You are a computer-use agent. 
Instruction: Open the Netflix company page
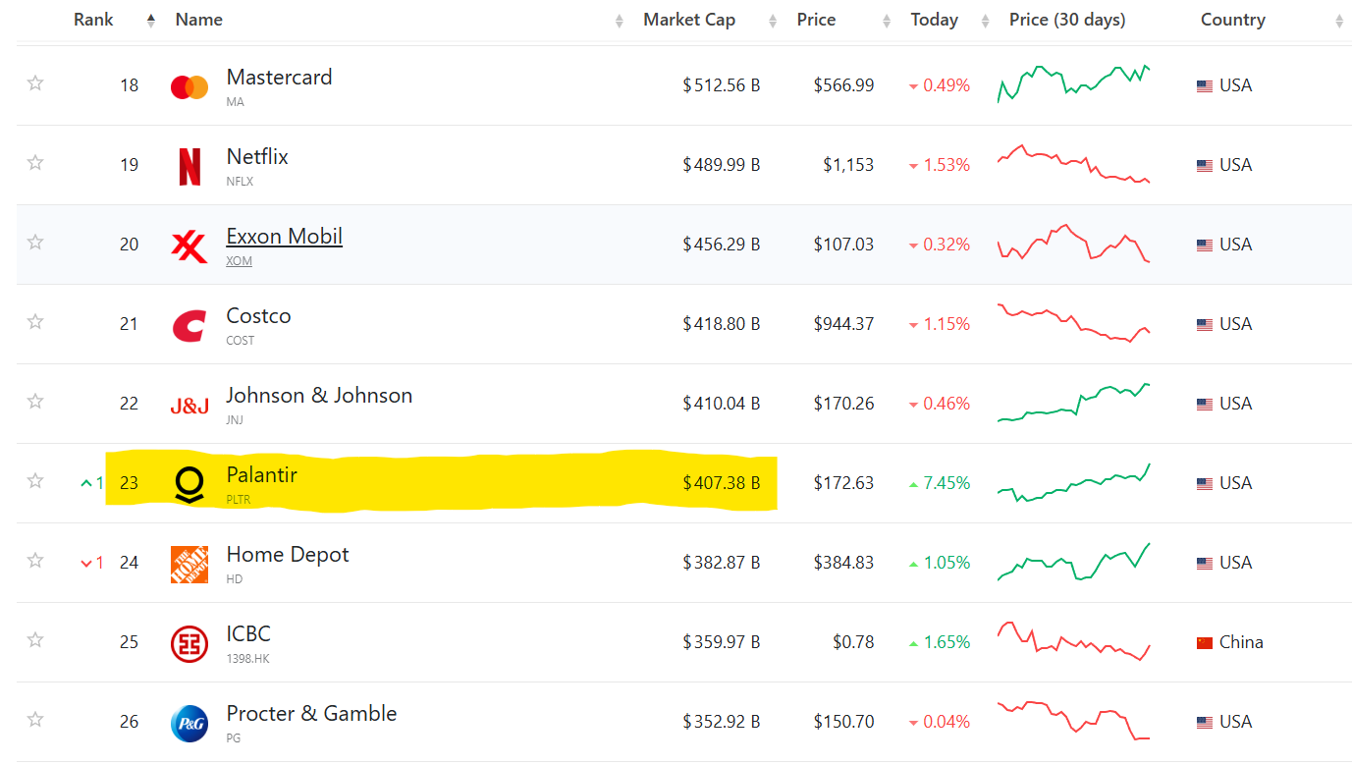click(257, 156)
